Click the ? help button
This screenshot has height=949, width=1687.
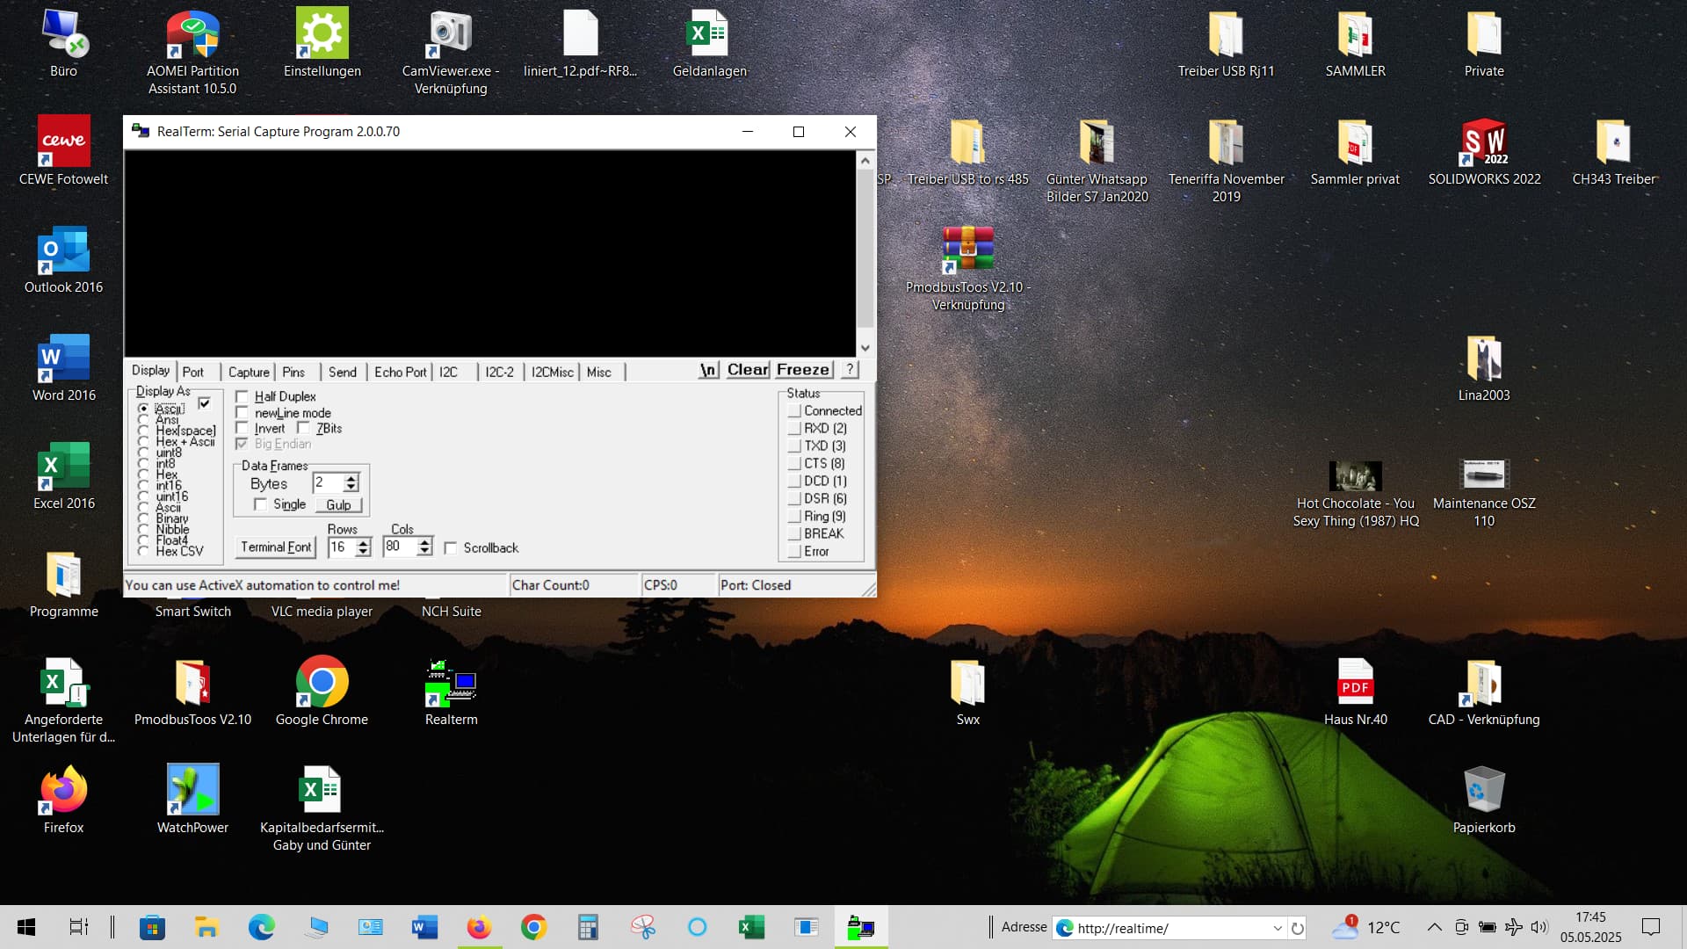[x=850, y=370]
